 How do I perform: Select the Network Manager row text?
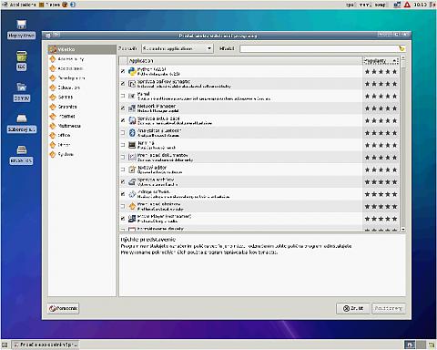[157, 108]
